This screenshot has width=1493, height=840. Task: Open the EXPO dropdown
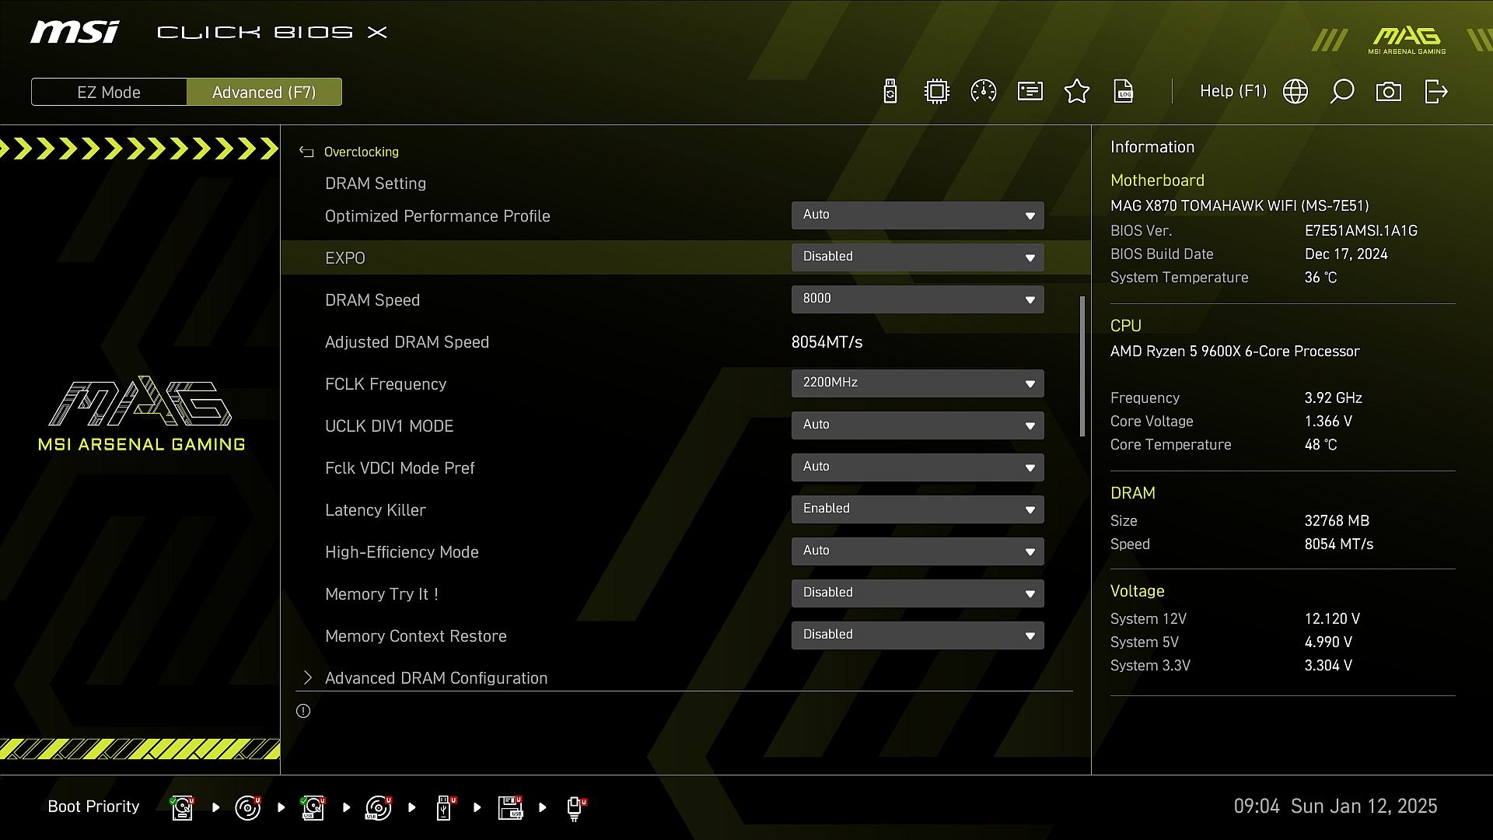coord(918,257)
